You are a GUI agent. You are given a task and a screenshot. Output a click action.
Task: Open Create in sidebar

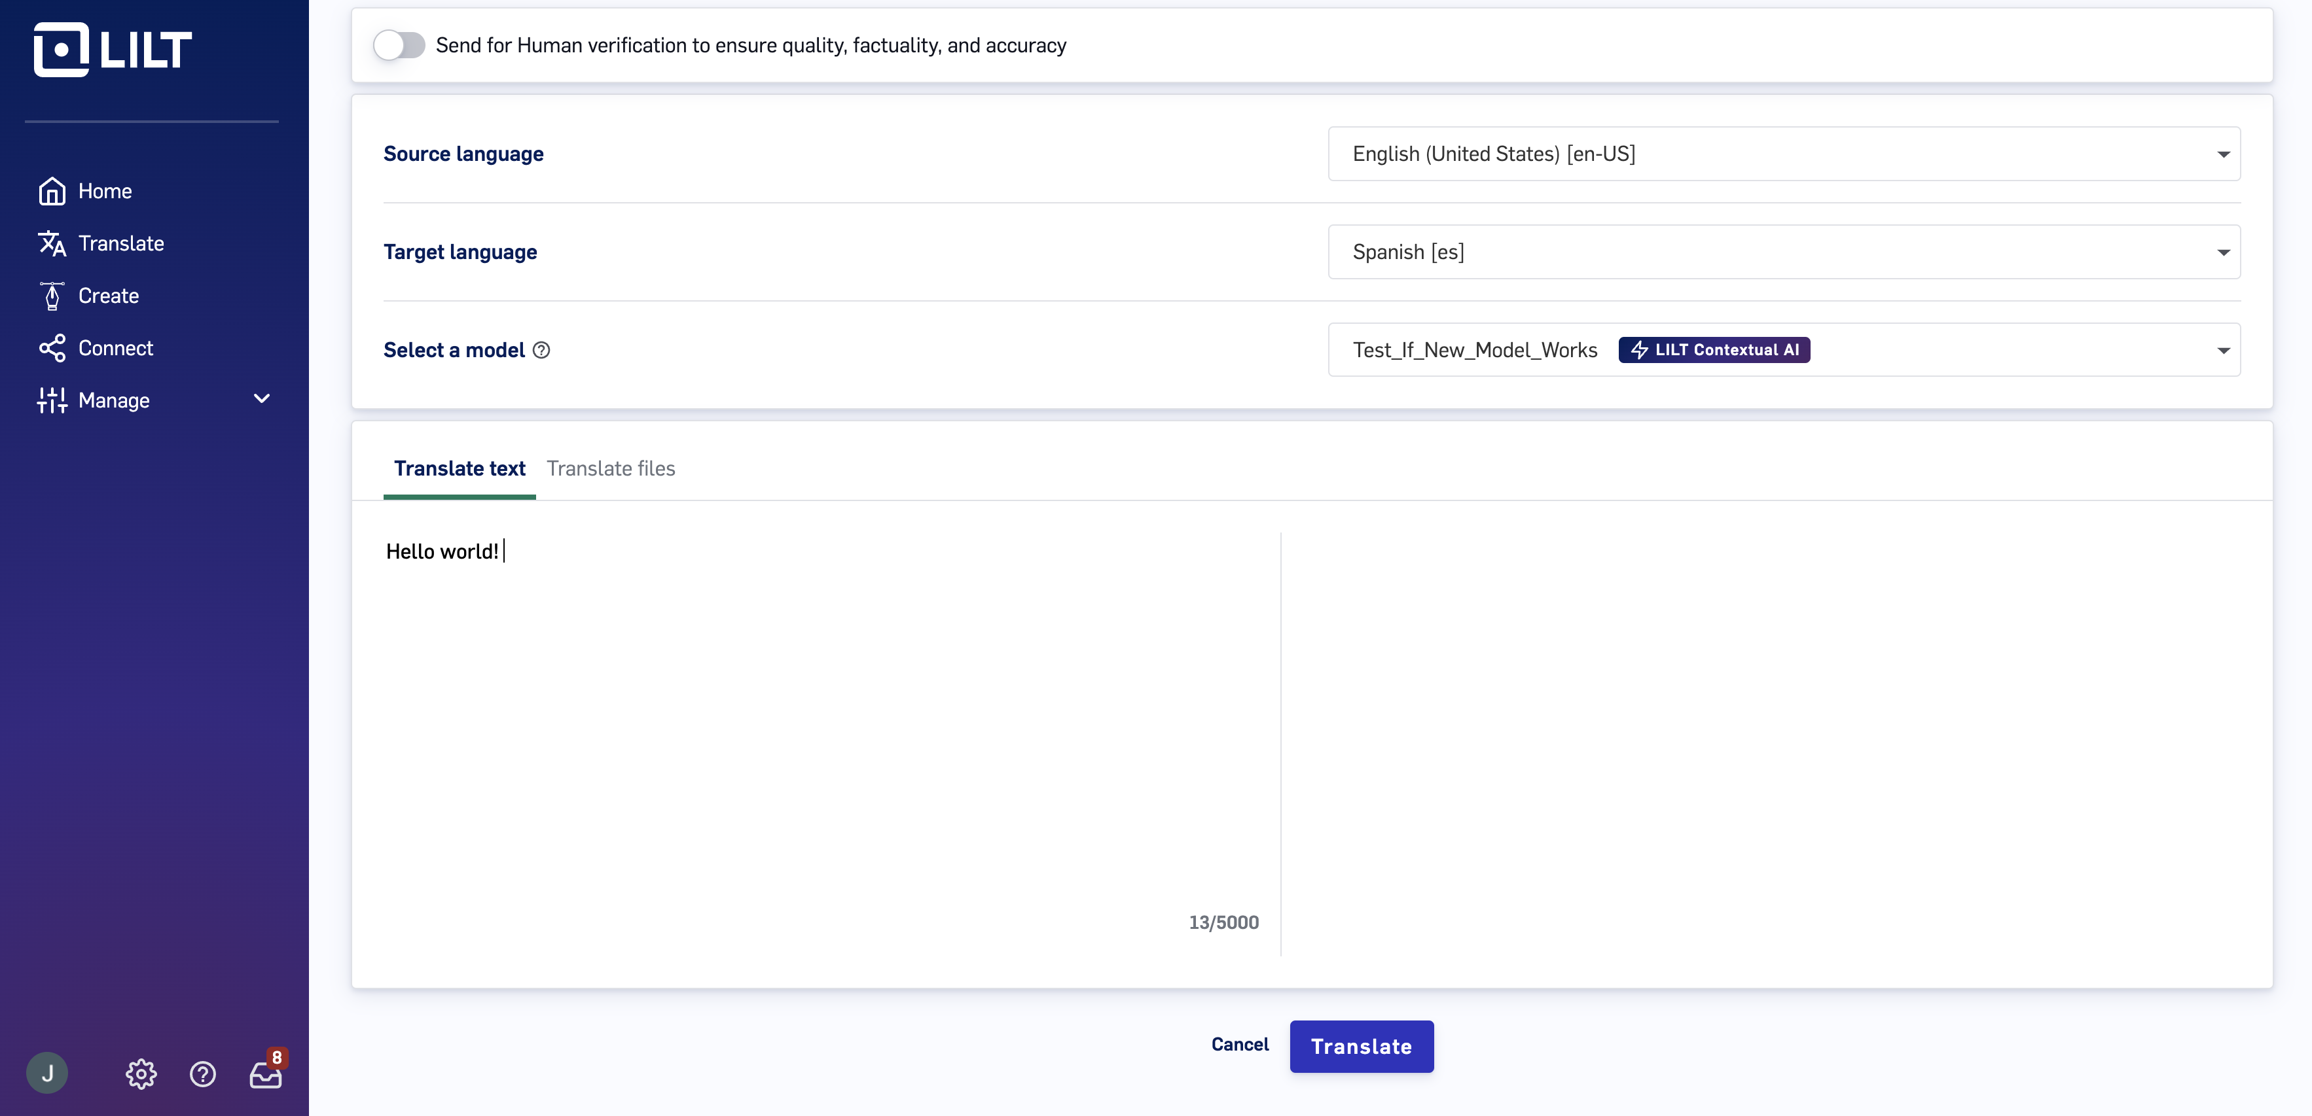(109, 296)
